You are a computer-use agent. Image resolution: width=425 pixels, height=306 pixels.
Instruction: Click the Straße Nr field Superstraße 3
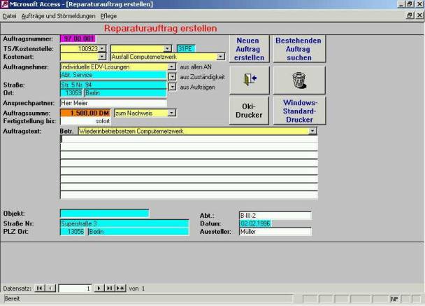(x=124, y=223)
